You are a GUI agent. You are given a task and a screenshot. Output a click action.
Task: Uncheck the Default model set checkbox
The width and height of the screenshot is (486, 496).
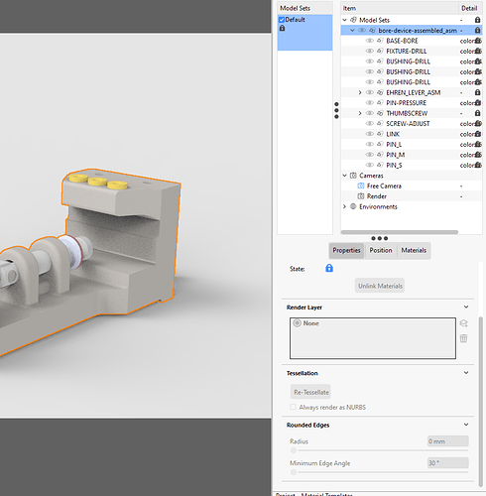282,20
